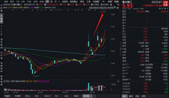169x98 pixels.
Task: Click the teal circle icon near 立即交易
Action: coord(165,8)
